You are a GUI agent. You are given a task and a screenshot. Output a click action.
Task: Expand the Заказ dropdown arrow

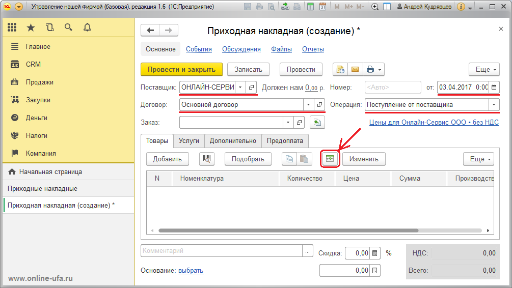tap(288, 122)
